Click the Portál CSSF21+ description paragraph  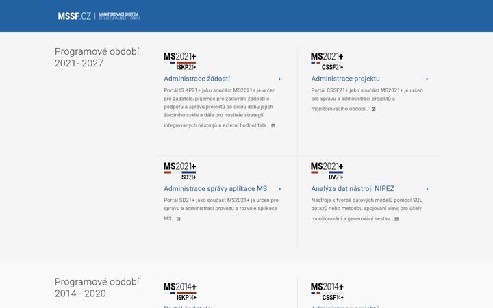tap(367, 99)
